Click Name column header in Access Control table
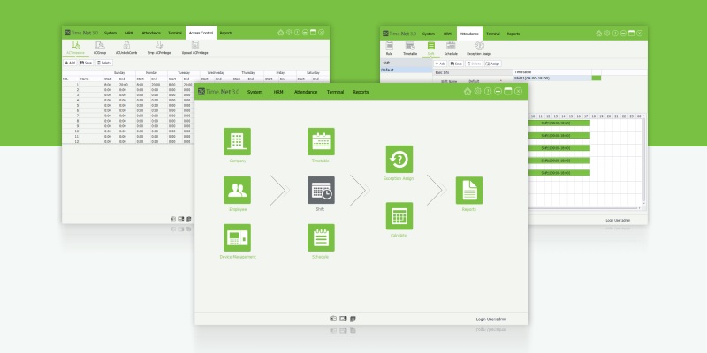The width and height of the screenshot is (707, 353). 91,79
